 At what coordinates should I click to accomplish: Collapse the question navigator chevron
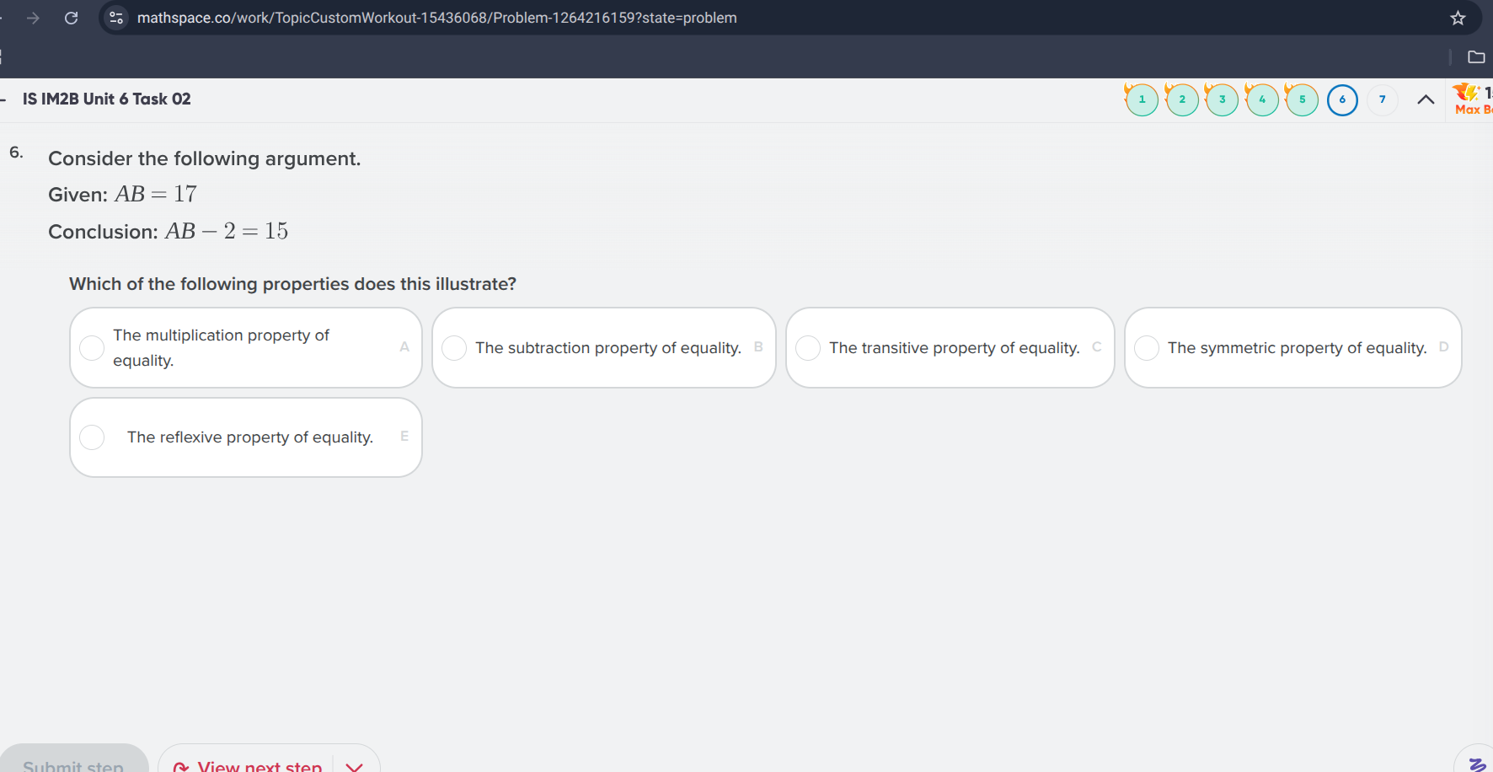pos(1426,99)
